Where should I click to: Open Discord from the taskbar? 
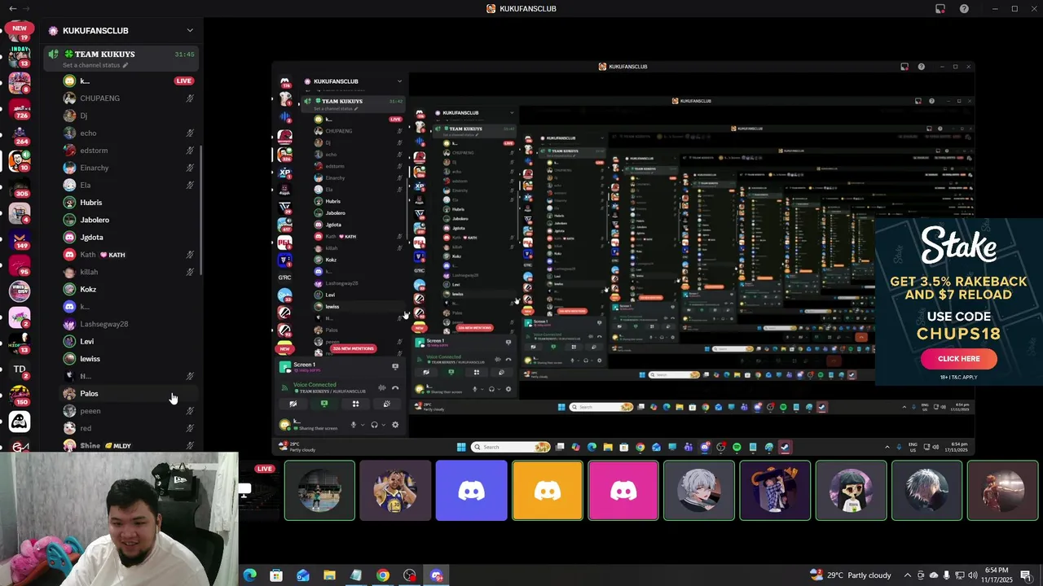point(437,575)
